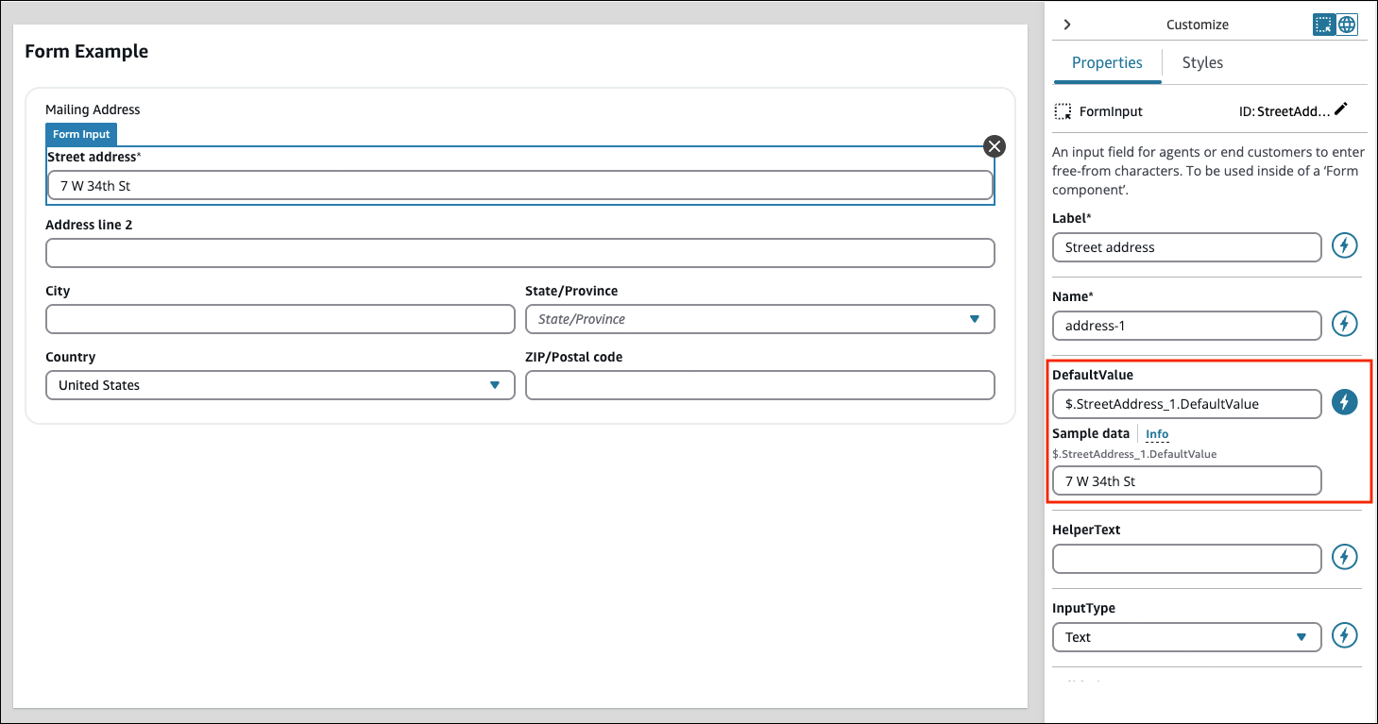Select the Properties tab

click(x=1106, y=62)
